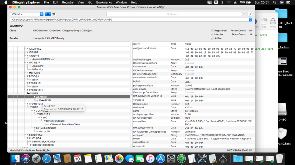Open Notification Center icon
This screenshot has width=295, height=165.
coord(288,2)
